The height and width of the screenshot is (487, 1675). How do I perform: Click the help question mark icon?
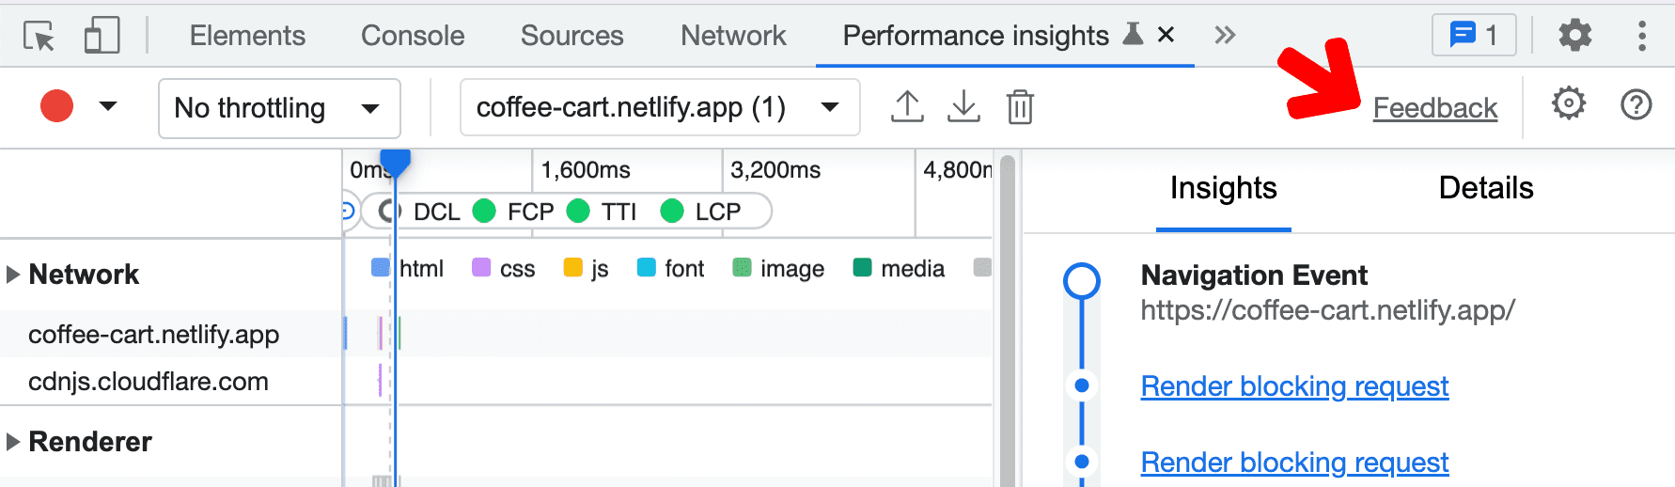1636,104
